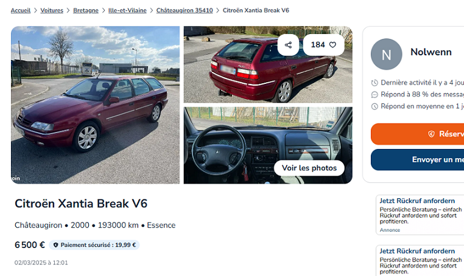Click the shield icon on the Réserver button

432,134
